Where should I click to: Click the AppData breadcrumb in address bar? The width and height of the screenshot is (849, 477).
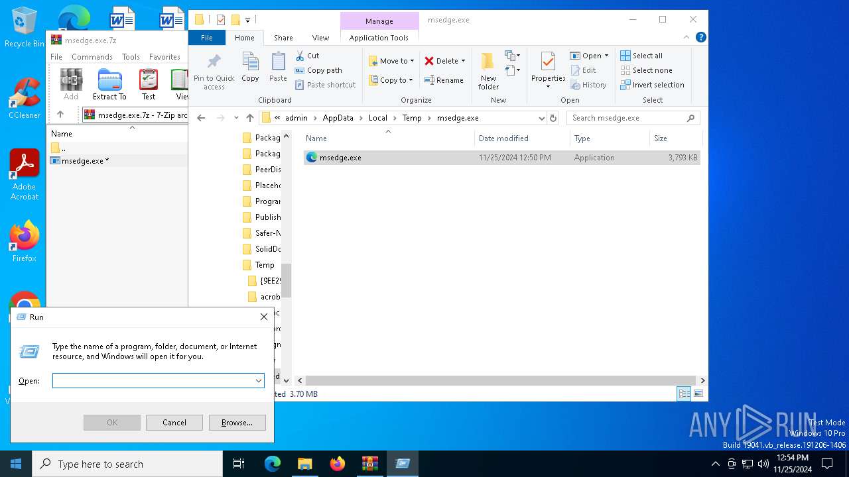coord(338,118)
